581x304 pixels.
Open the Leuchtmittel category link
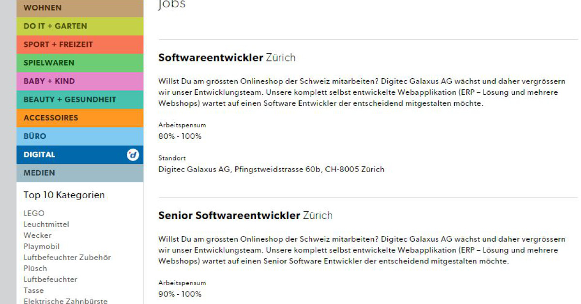[46, 224]
